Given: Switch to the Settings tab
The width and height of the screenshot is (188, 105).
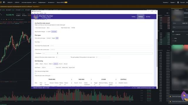Looking at the screenshot, I should pyautogui.click(x=140, y=17).
